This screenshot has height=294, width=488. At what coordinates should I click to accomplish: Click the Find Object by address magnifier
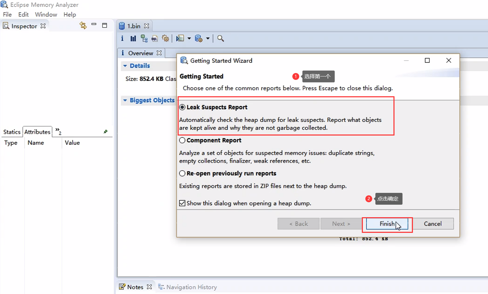221,38
